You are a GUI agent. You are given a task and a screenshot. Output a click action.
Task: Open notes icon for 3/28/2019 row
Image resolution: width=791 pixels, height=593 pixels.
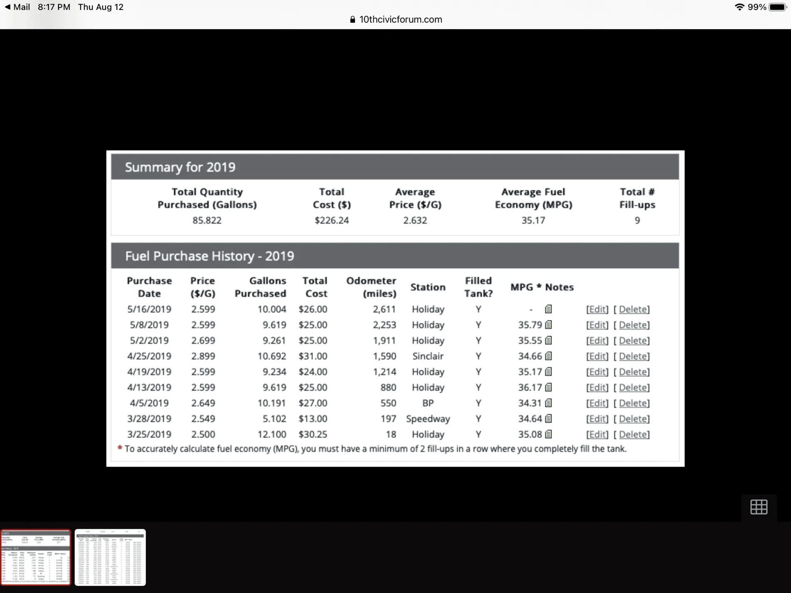pos(548,419)
